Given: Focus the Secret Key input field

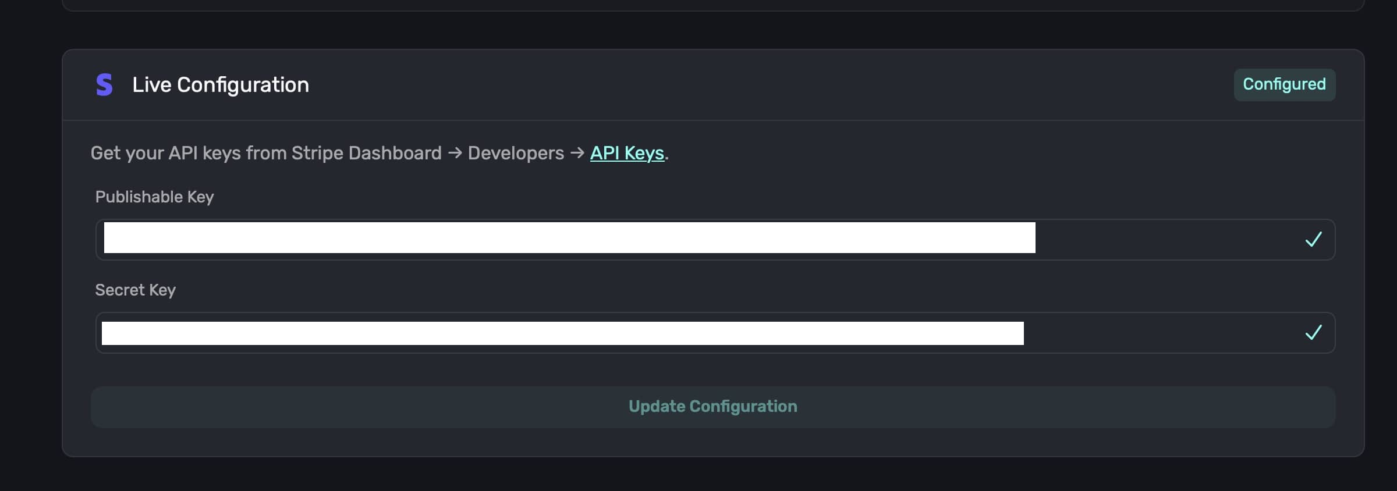Looking at the screenshot, I should [x=1164, y=333].
